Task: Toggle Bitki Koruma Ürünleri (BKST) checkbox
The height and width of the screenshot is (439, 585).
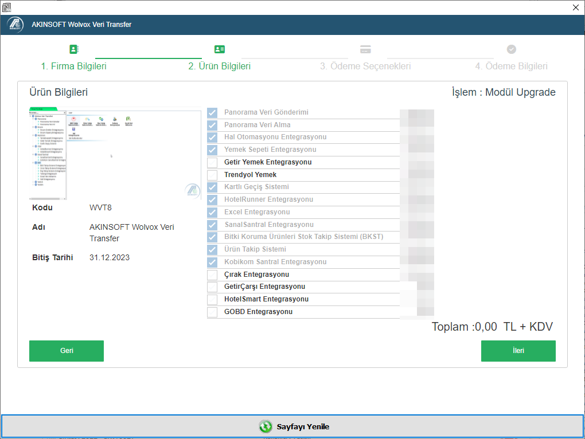Action: coord(212,237)
